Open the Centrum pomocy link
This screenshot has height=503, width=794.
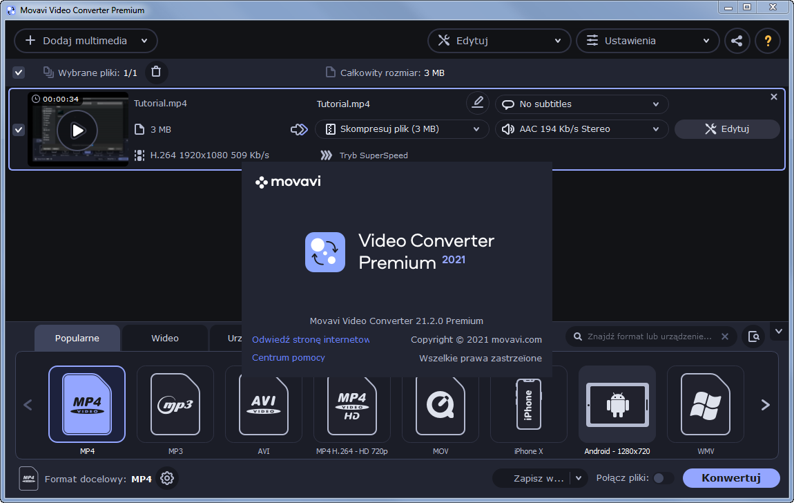tap(289, 358)
